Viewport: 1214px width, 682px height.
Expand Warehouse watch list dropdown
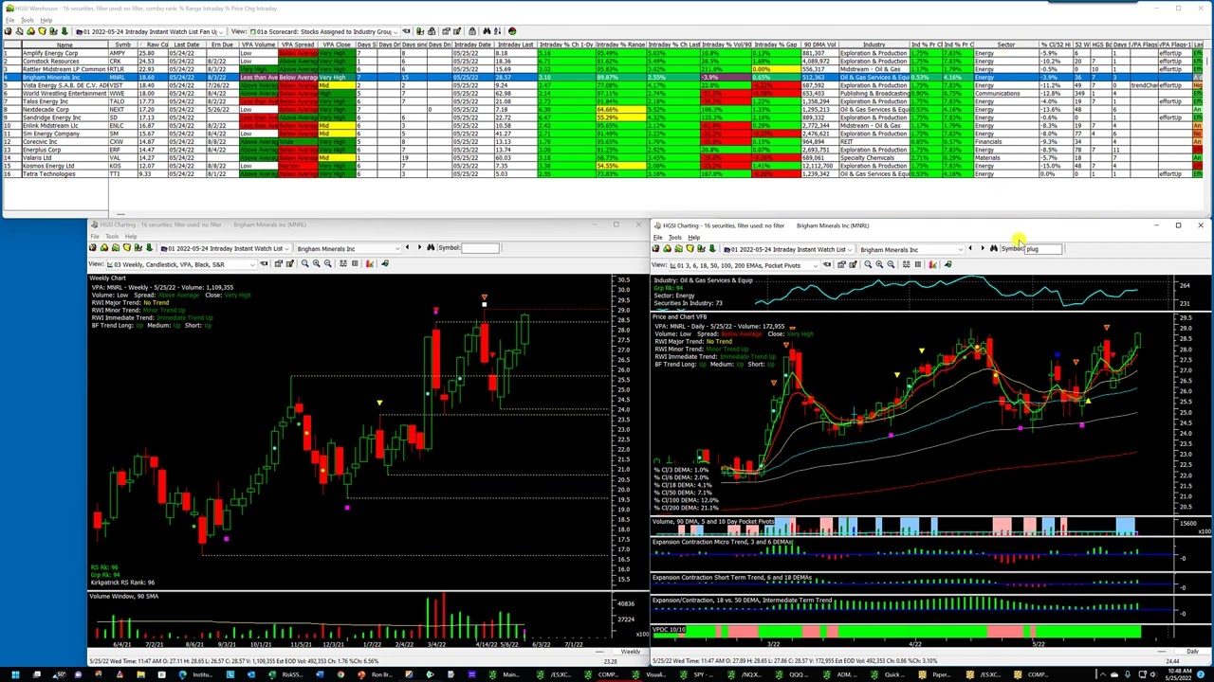[x=221, y=31]
